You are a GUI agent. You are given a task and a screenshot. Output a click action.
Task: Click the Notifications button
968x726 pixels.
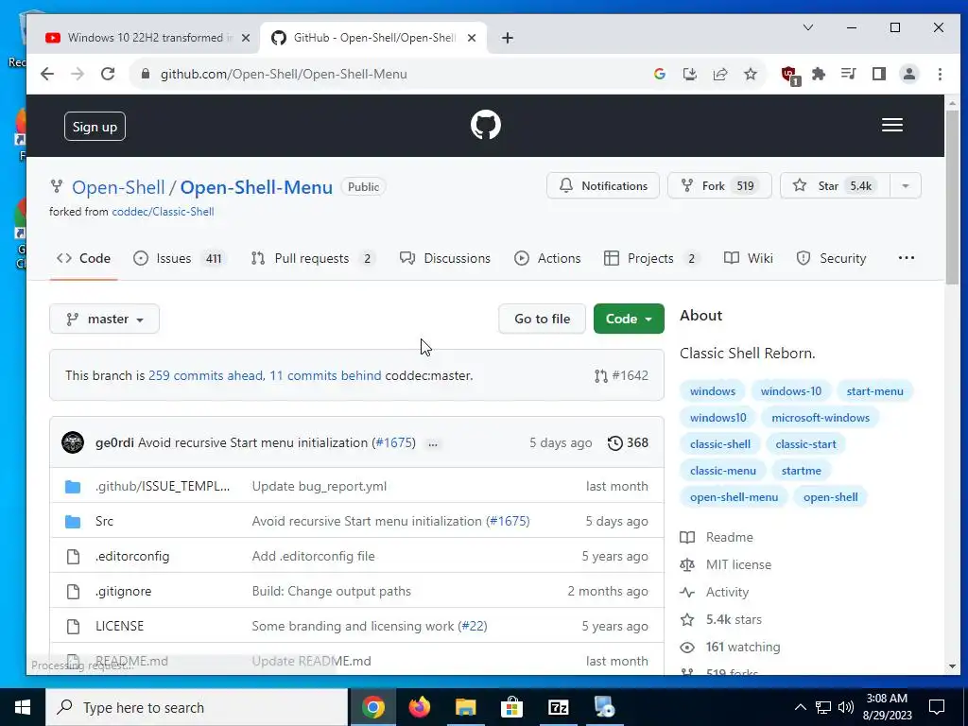pyautogui.click(x=603, y=186)
